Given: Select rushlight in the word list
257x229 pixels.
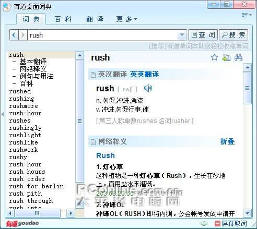Looking at the screenshot, I should (25, 135).
